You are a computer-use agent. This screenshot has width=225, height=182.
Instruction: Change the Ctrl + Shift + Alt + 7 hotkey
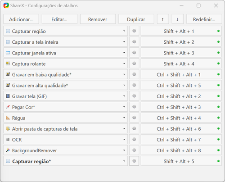[x=181, y=139]
